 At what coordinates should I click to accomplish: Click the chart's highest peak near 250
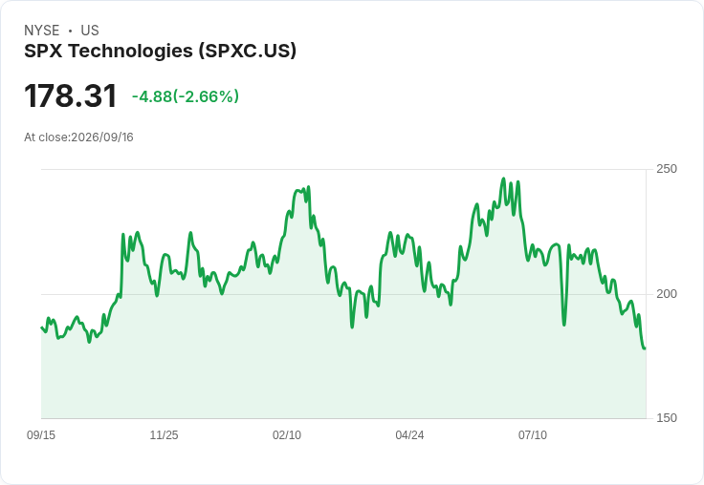click(503, 179)
